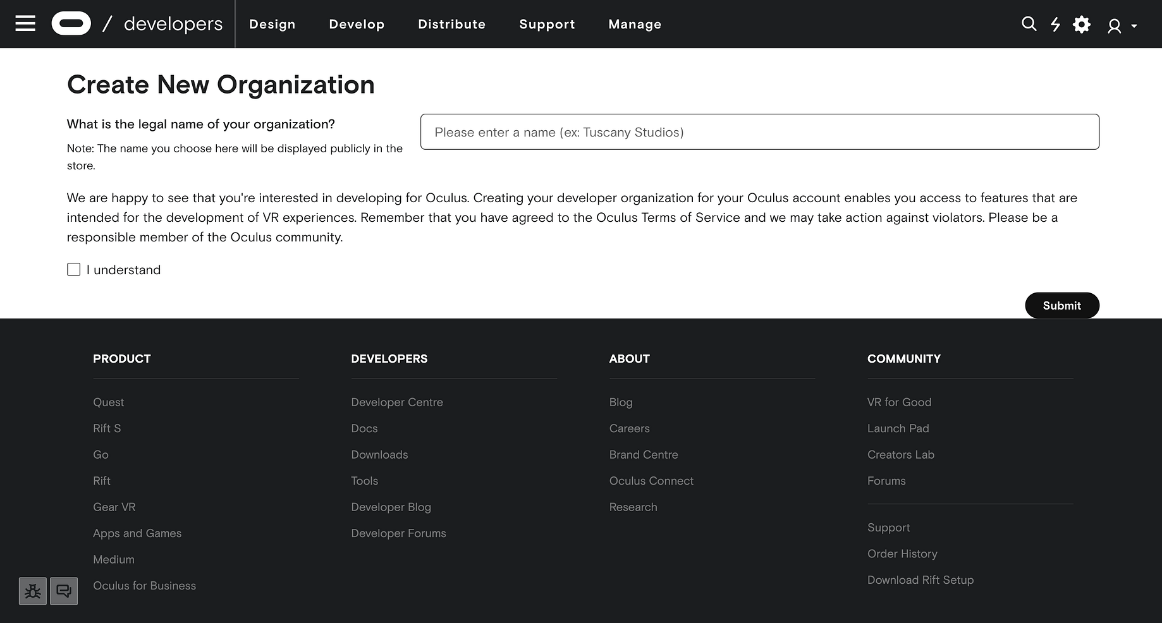Open the search magnifier icon
This screenshot has width=1162, height=623.
[1029, 24]
